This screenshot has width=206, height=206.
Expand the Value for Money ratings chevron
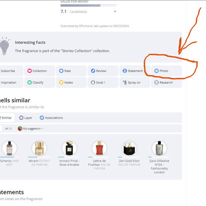[x=115, y=12]
